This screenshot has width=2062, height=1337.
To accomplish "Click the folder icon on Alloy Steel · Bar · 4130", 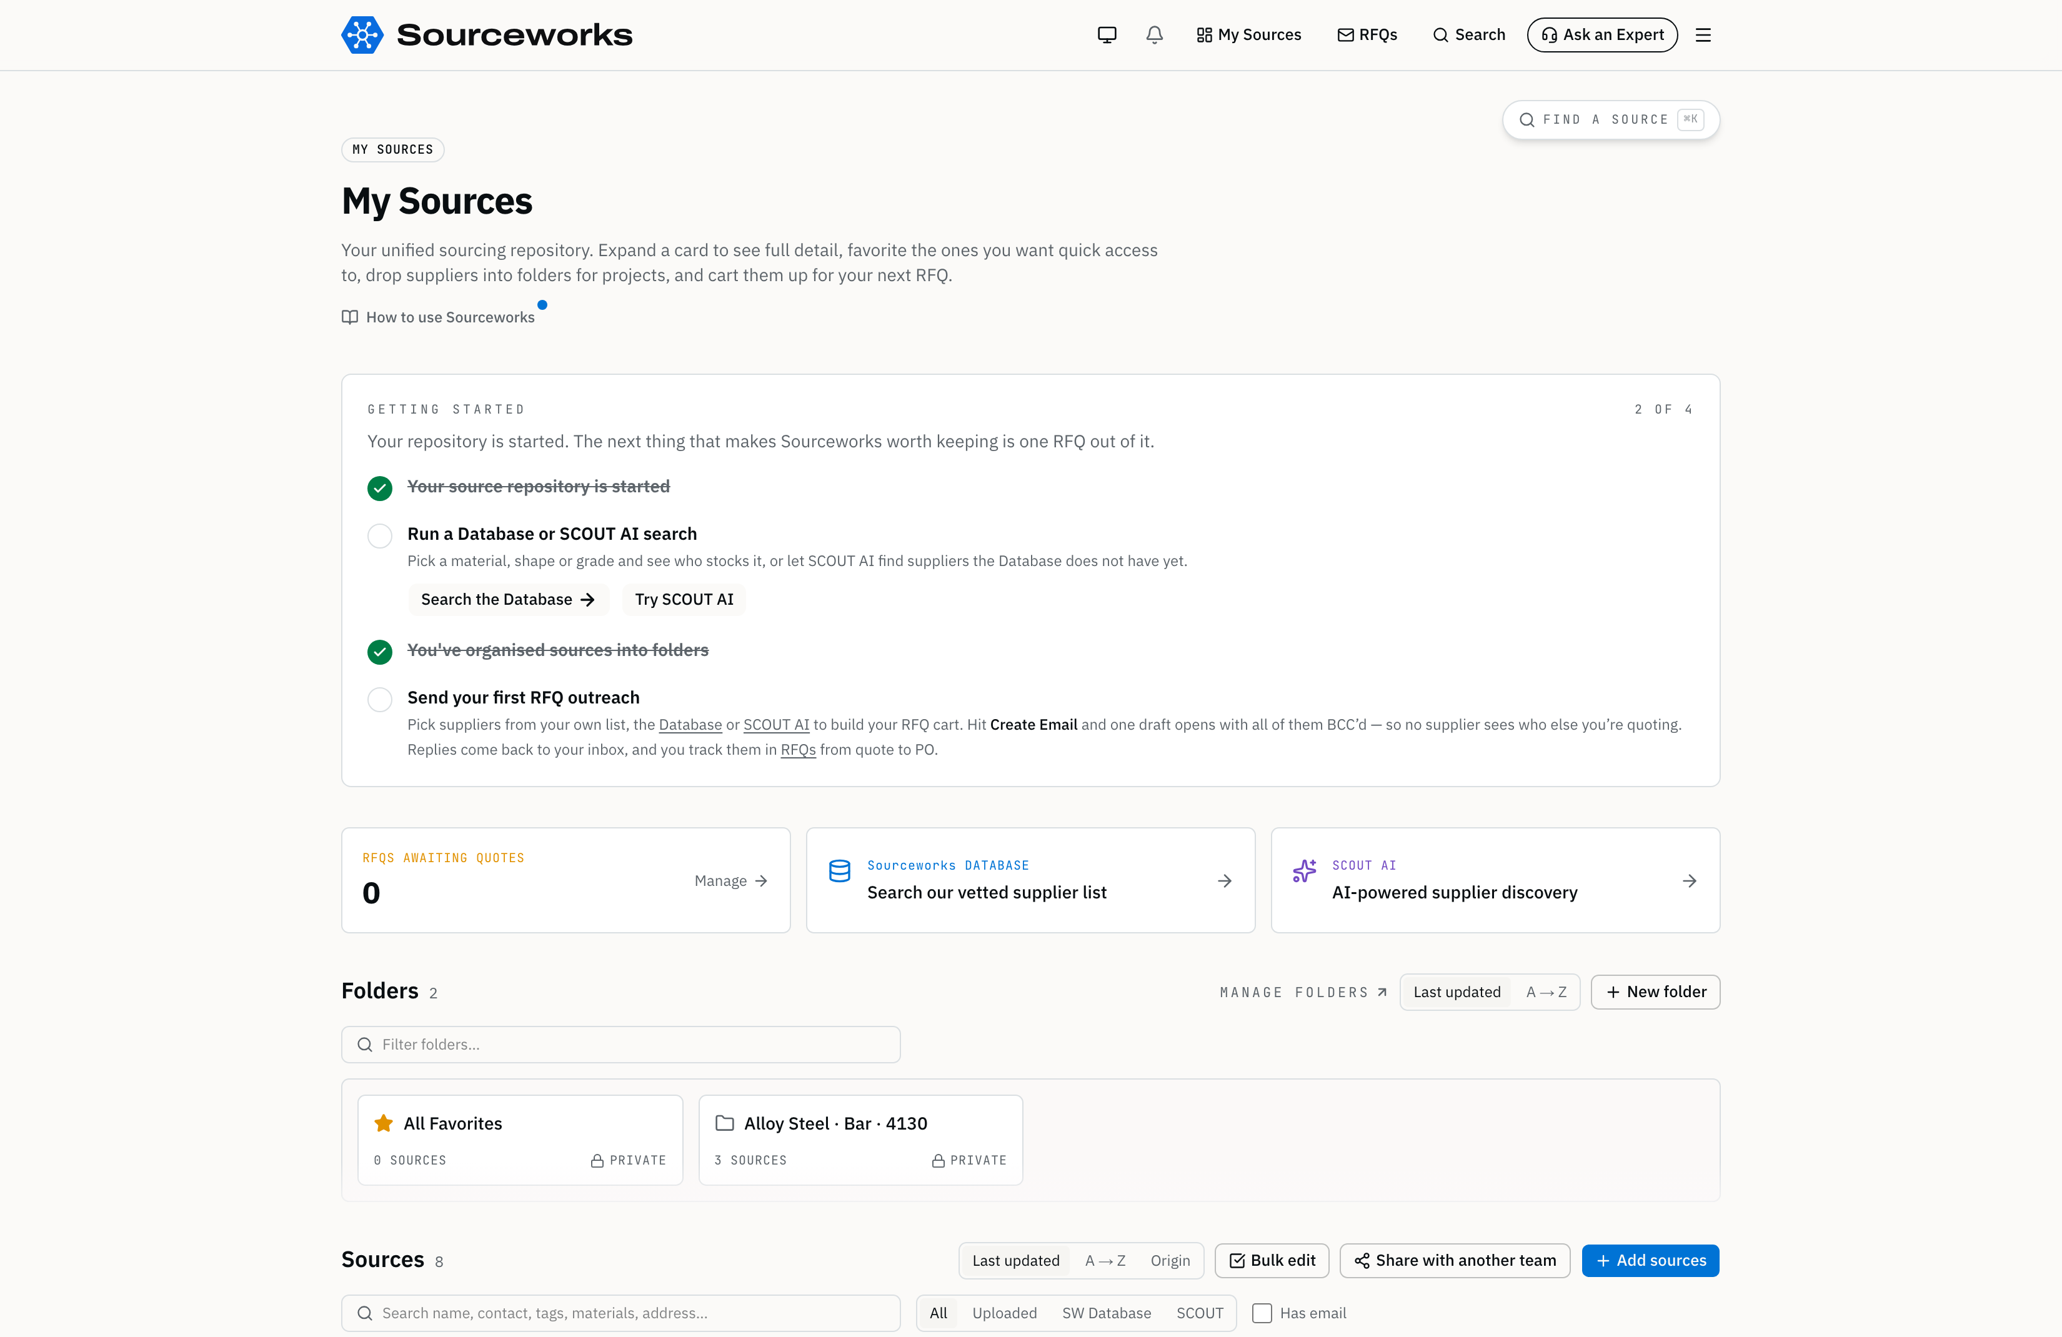I will (x=724, y=1123).
